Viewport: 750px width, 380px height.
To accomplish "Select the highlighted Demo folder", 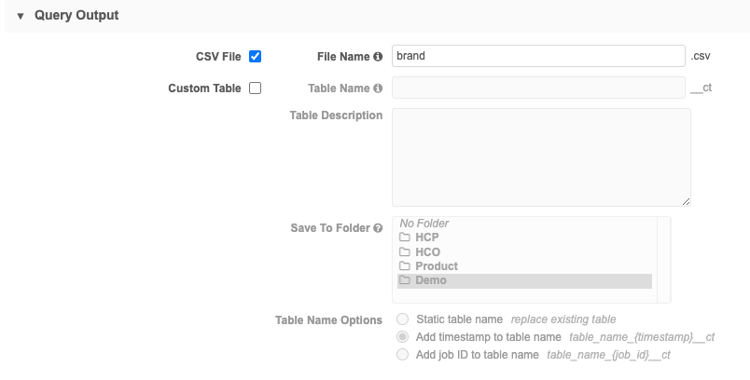I will [431, 280].
